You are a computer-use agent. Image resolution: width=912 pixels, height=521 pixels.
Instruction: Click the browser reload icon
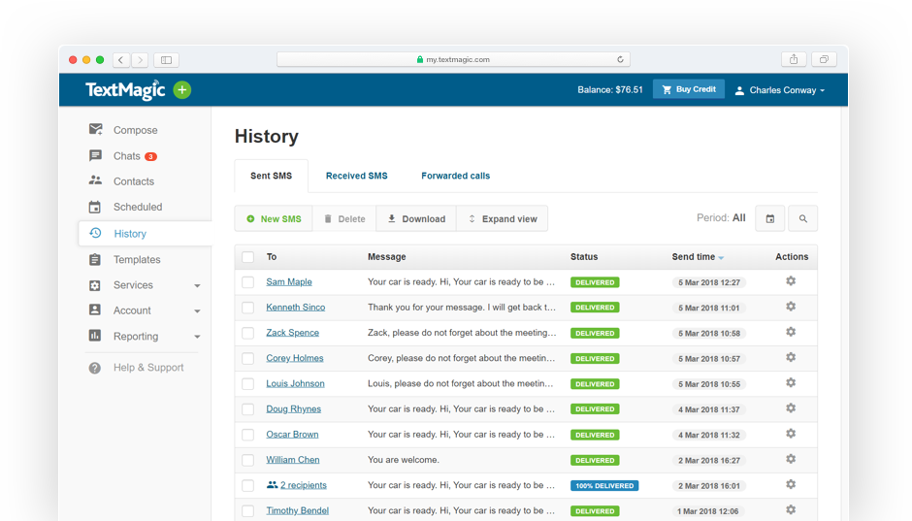tap(620, 59)
